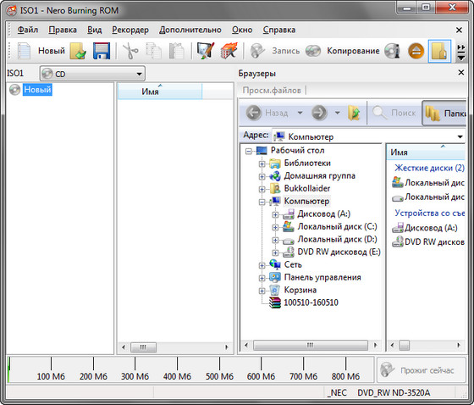Open the Правка menu
The image size is (474, 405).
pyautogui.click(x=63, y=30)
